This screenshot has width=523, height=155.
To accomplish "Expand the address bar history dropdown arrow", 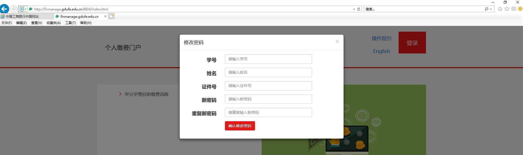I will point(354,9).
